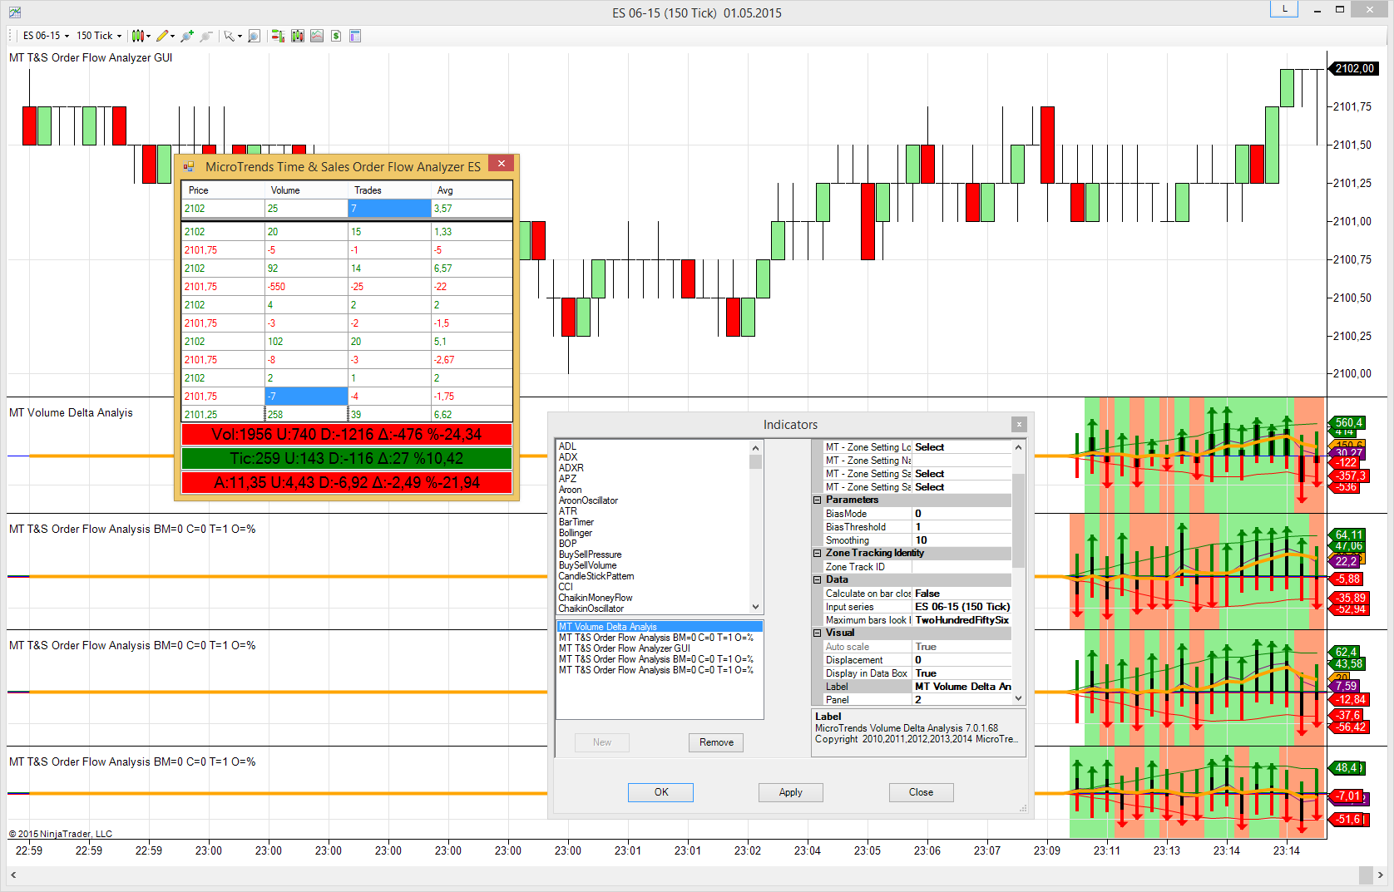Click the zoom in magnifier icon
This screenshot has width=1394, height=892.
(x=187, y=36)
